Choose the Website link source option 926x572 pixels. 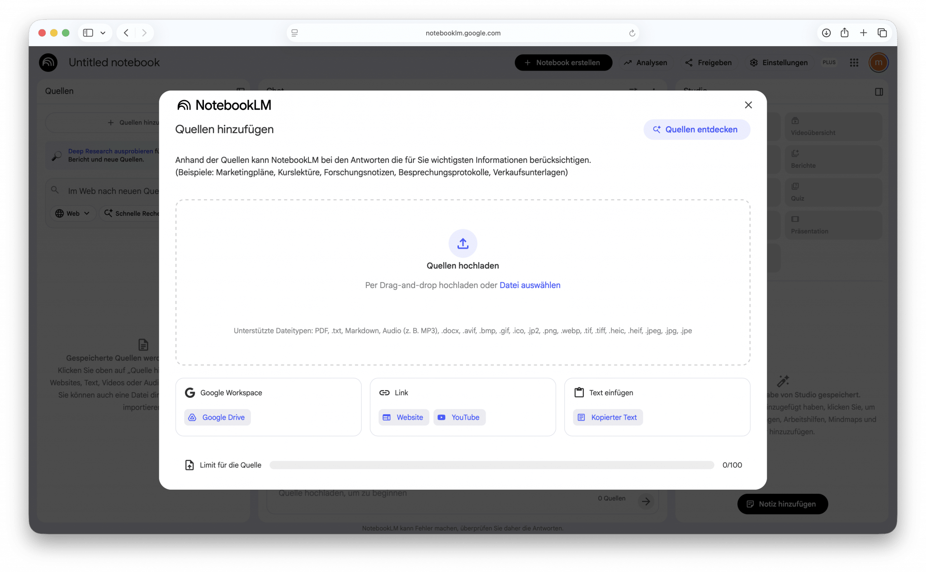pos(404,417)
